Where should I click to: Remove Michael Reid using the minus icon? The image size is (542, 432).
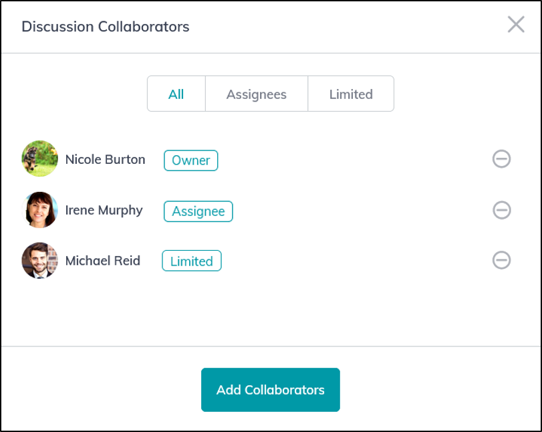click(501, 260)
